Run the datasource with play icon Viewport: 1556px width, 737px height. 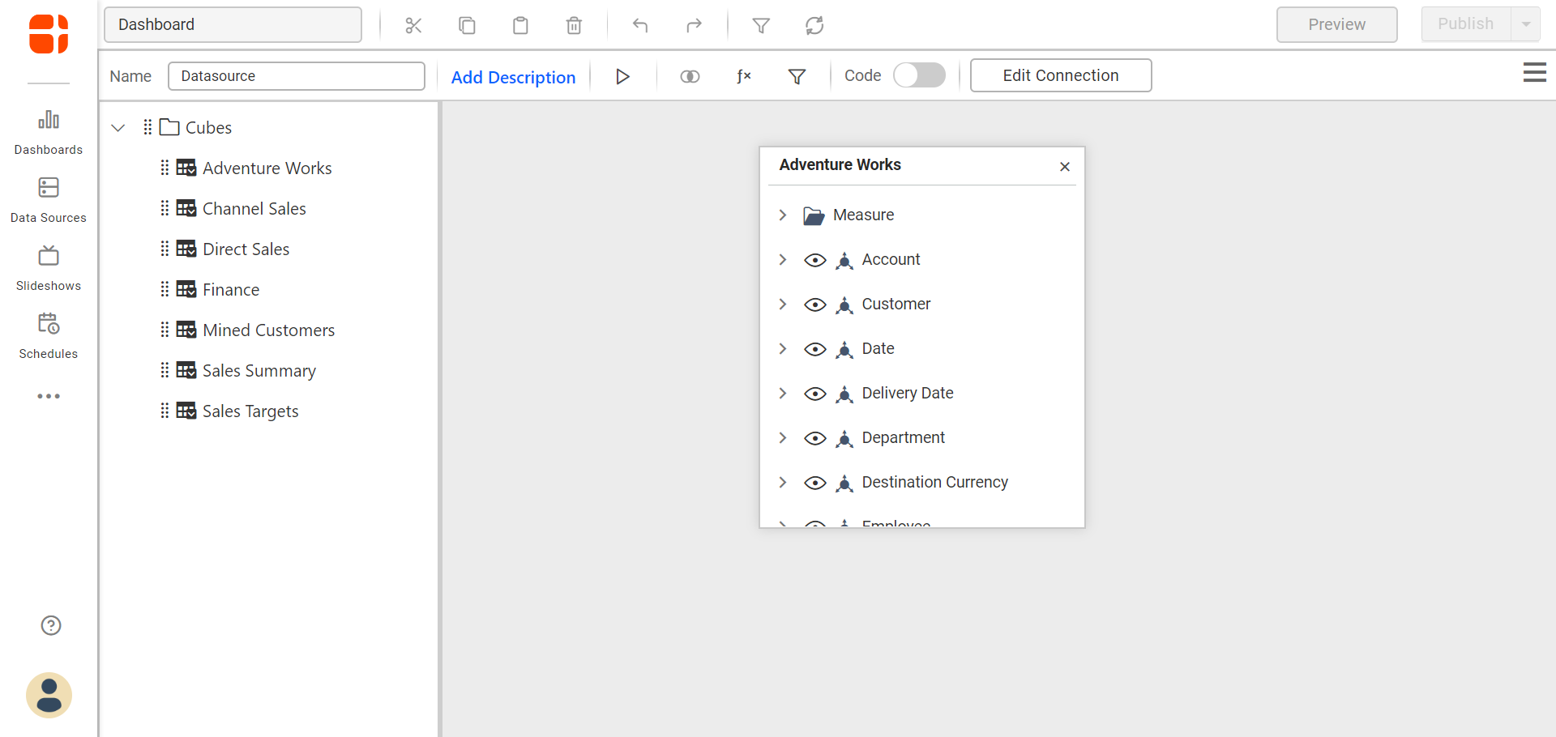(622, 76)
